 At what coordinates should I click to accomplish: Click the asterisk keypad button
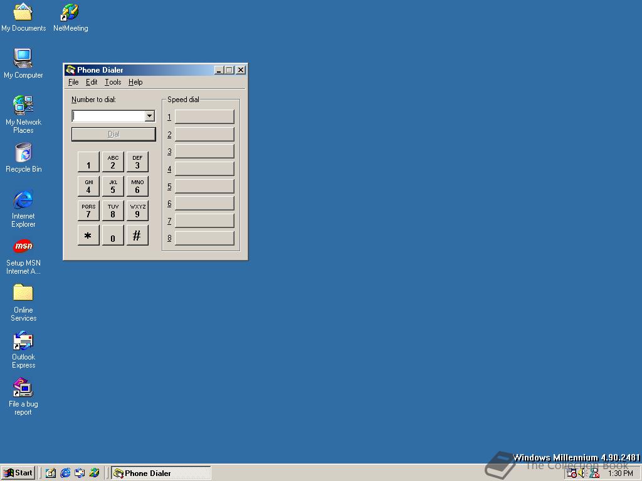88,235
